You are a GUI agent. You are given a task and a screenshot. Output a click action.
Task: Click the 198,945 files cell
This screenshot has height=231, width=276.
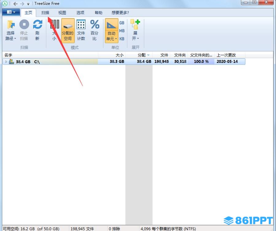161,62
